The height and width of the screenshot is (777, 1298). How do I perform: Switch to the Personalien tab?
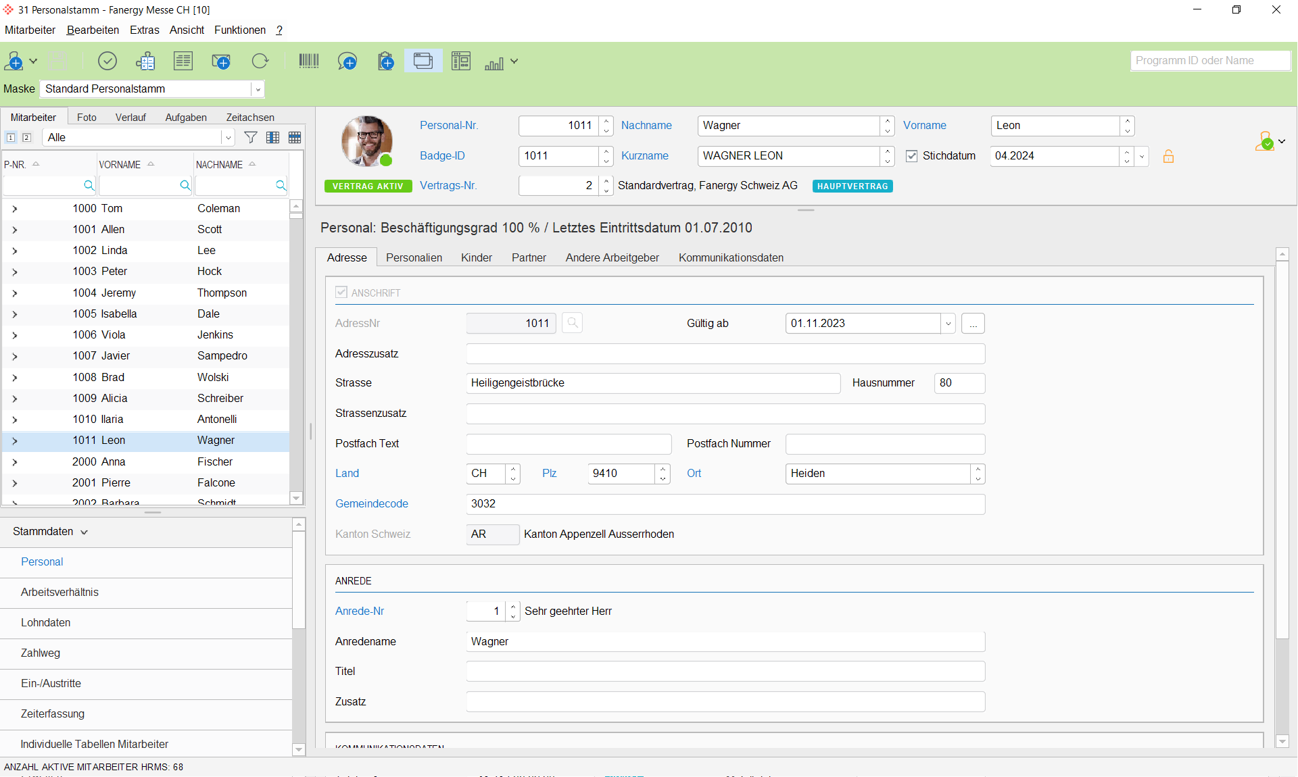coord(414,257)
